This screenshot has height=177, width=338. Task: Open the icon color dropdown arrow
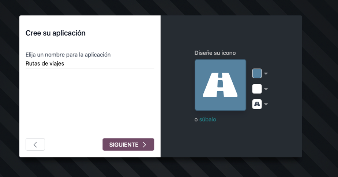click(266, 89)
